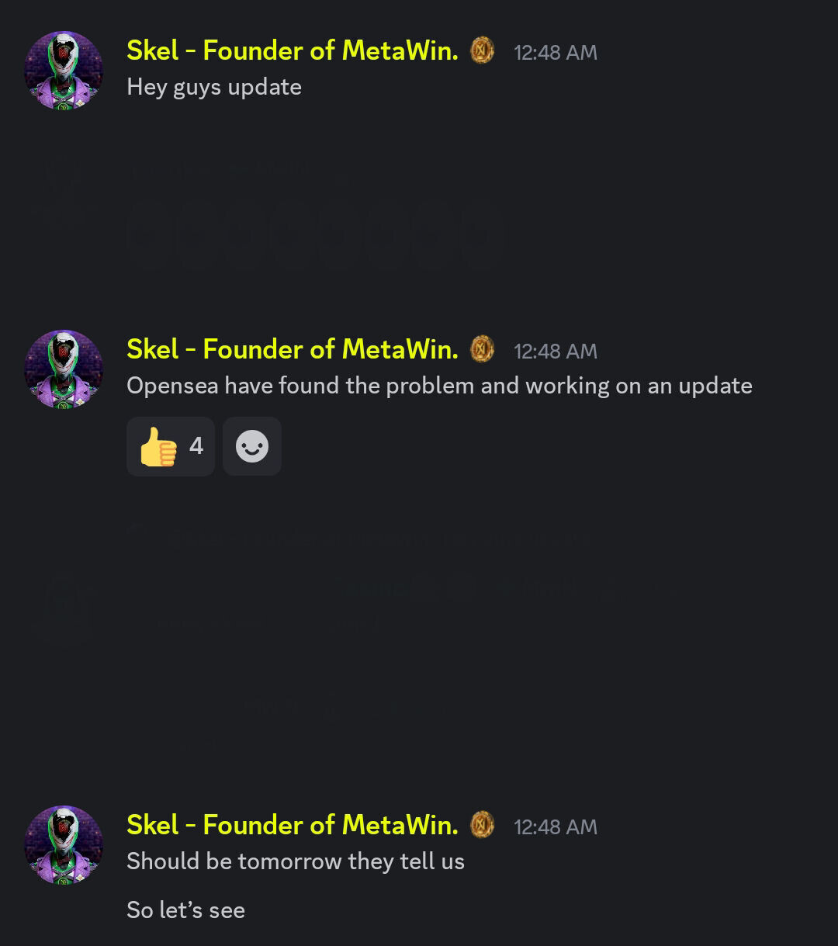Image resolution: width=838 pixels, height=946 pixels.
Task: Click the role badge icon in the last message header
Action: pos(482,825)
